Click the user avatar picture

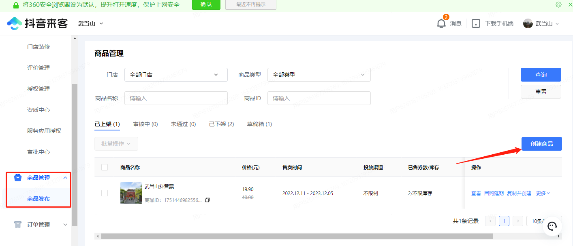pyautogui.click(x=528, y=23)
